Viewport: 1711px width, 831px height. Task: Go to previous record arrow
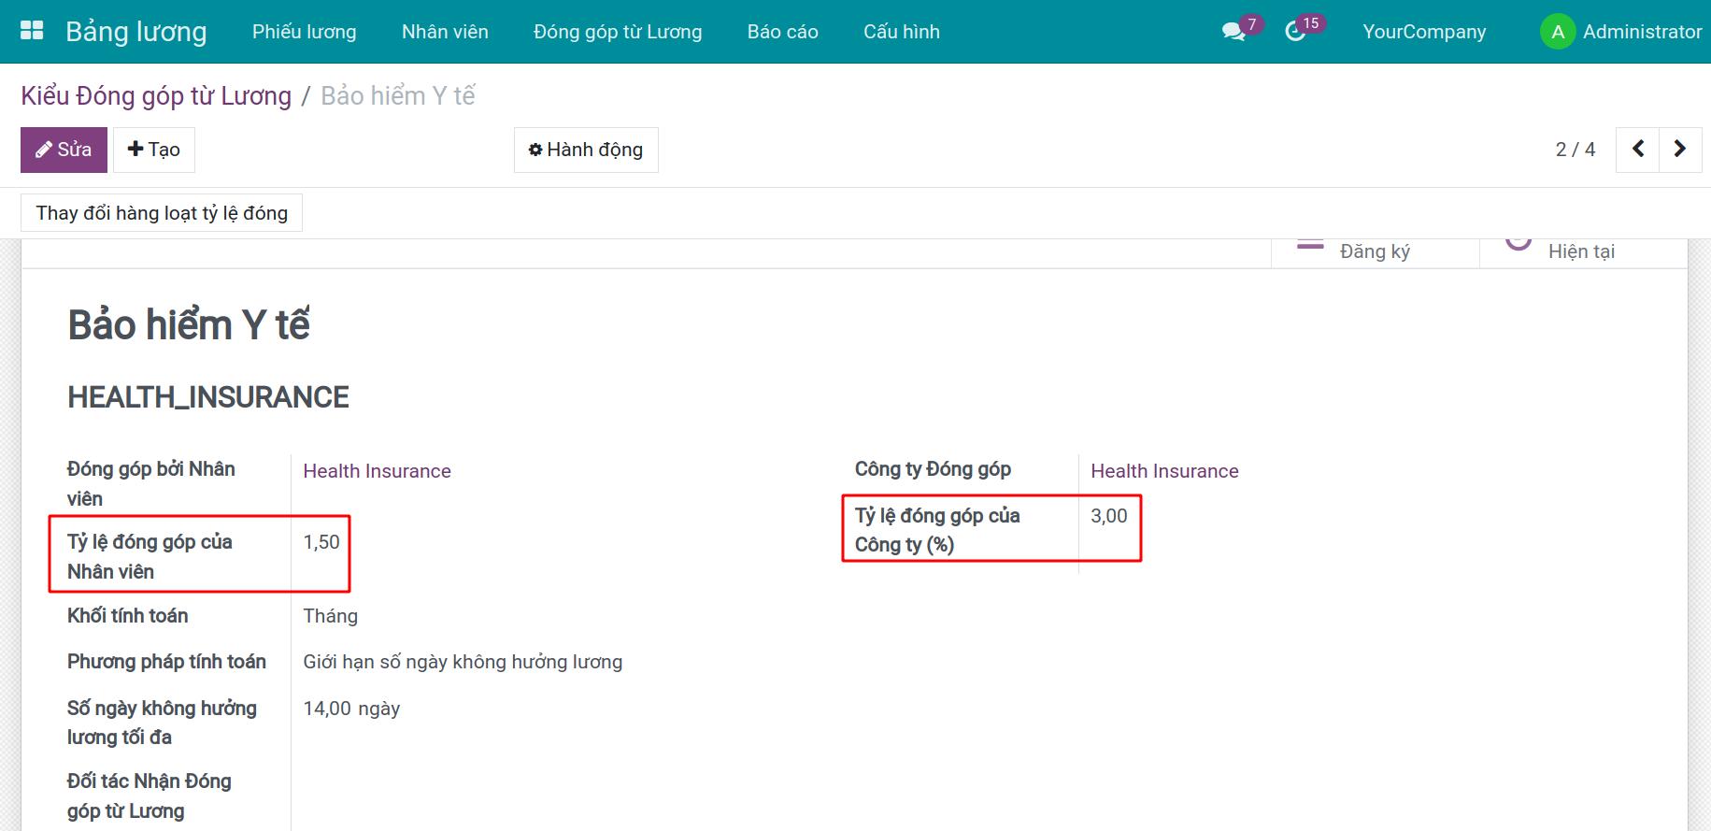coord(1637,150)
